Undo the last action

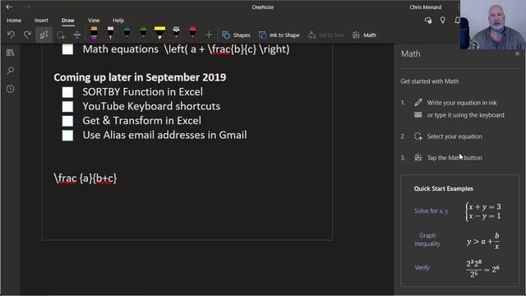(11, 35)
